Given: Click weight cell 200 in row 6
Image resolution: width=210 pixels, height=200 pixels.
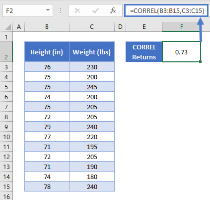Looking at the screenshot, I should pyautogui.click(x=92, y=97).
